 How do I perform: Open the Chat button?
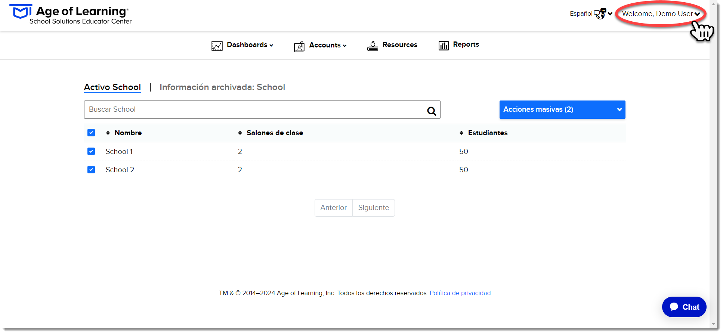[x=684, y=307]
